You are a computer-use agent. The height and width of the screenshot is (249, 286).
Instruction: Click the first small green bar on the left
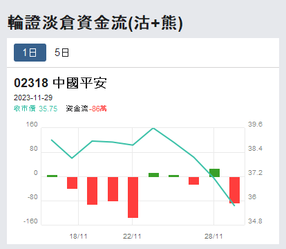(x=52, y=176)
